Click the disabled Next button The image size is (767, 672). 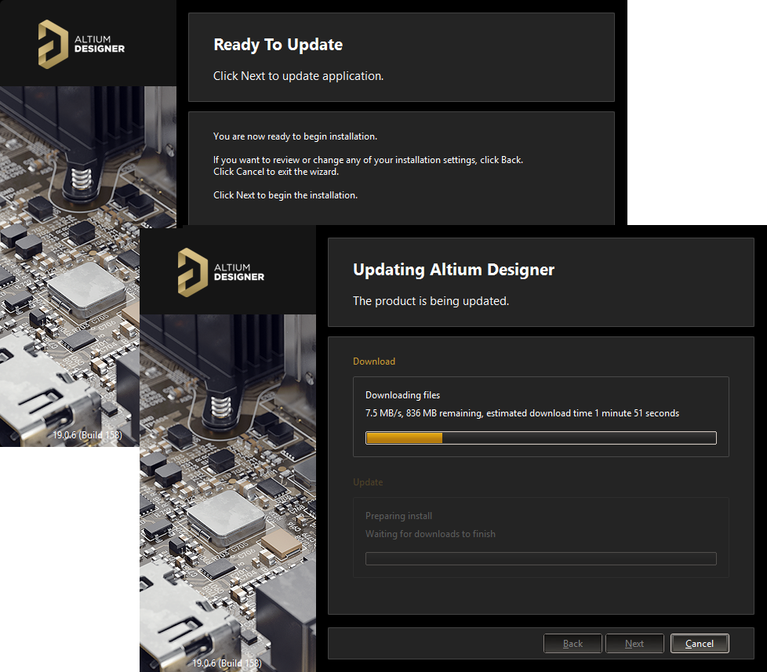click(634, 644)
